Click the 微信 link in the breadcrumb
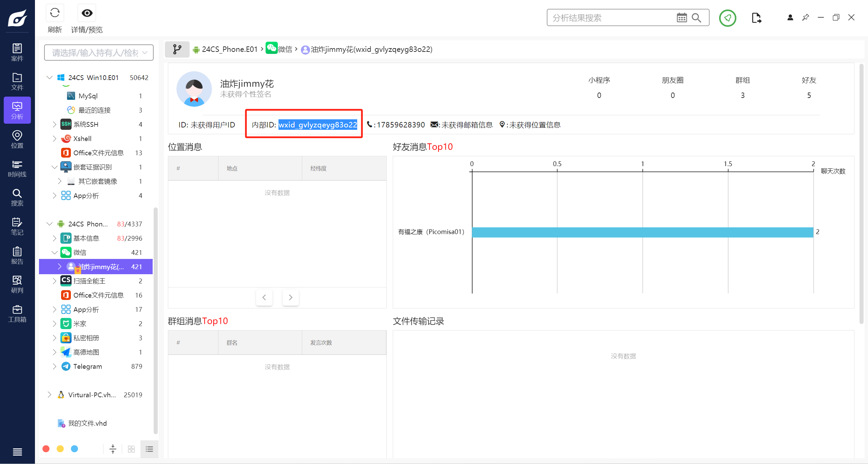The width and height of the screenshot is (868, 464). tap(285, 49)
